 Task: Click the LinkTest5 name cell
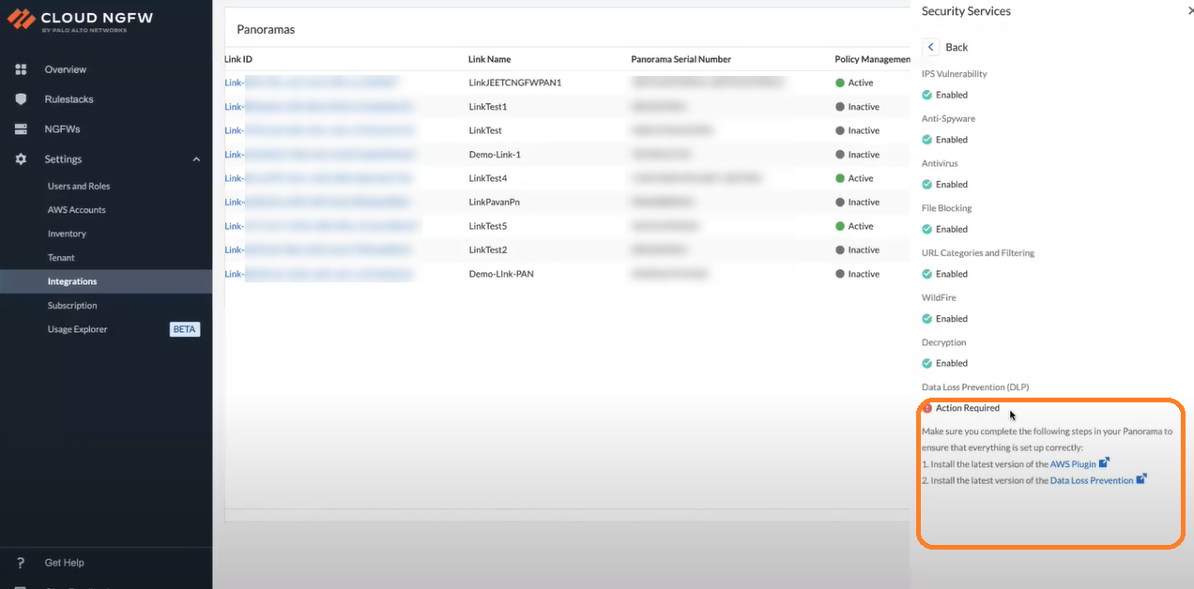point(488,226)
